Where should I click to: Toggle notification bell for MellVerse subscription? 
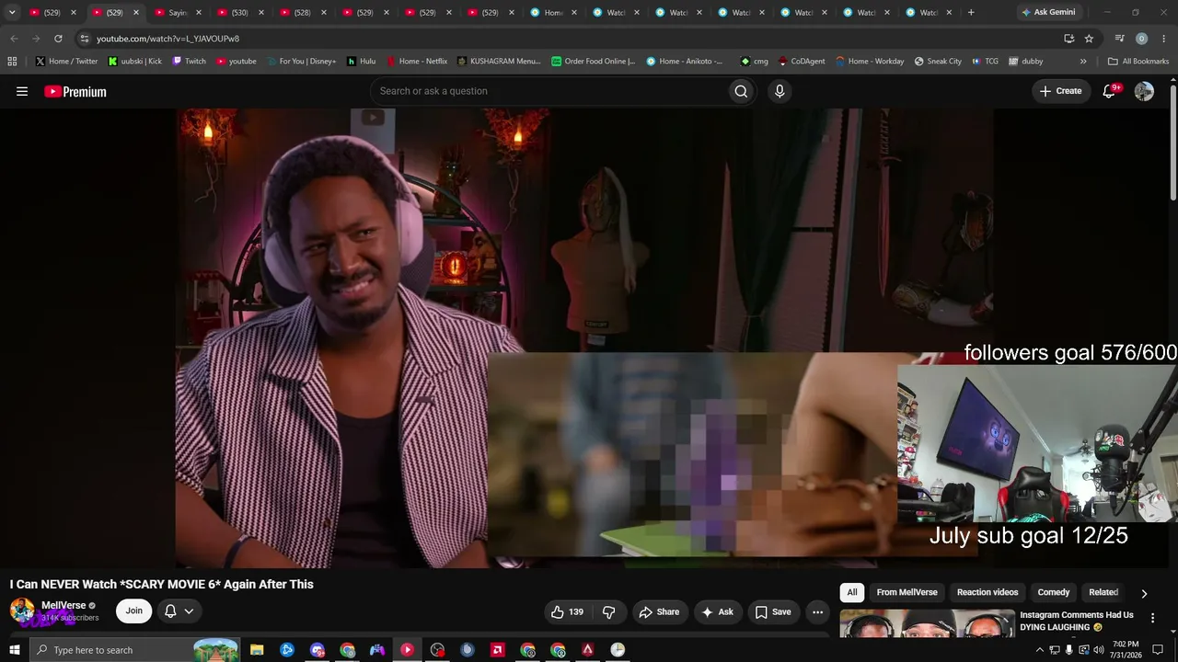tap(180, 611)
